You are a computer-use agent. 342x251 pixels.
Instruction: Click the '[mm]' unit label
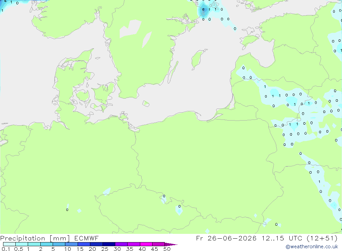click(x=60, y=238)
